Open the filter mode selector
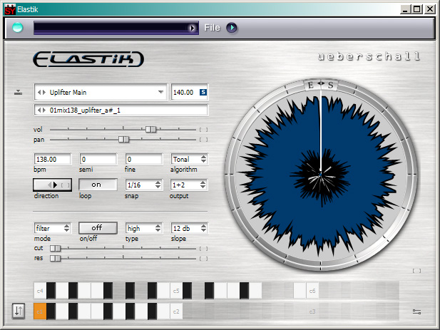Image resolution: width=440 pixels, height=330 pixels. pos(53,228)
